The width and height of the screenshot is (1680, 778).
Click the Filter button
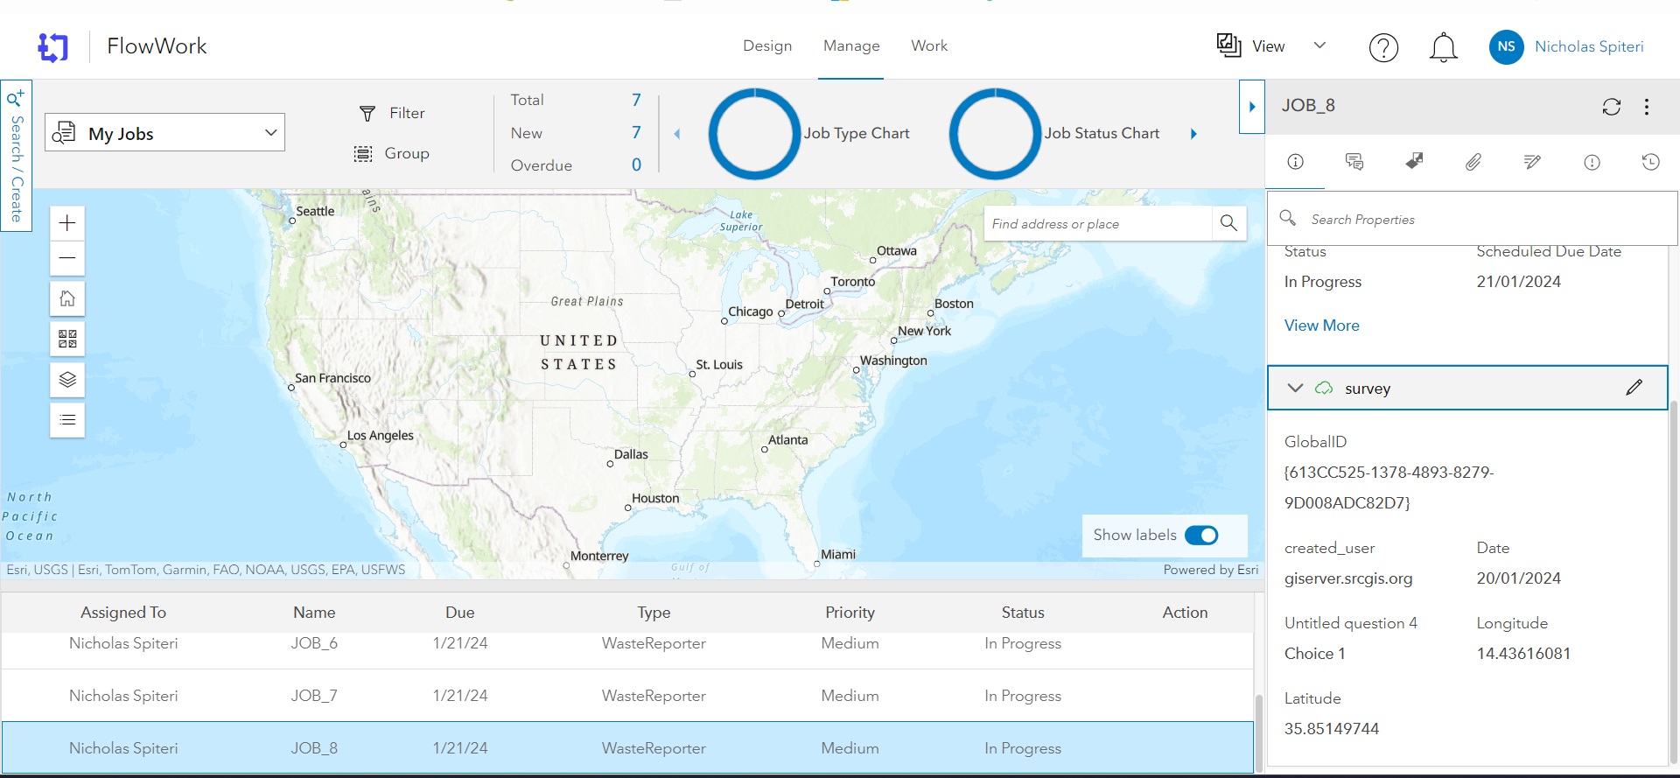point(392,114)
